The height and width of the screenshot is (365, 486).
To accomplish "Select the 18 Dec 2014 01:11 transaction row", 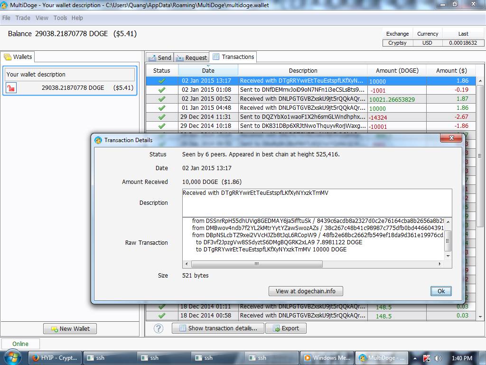I will click(x=311, y=307).
